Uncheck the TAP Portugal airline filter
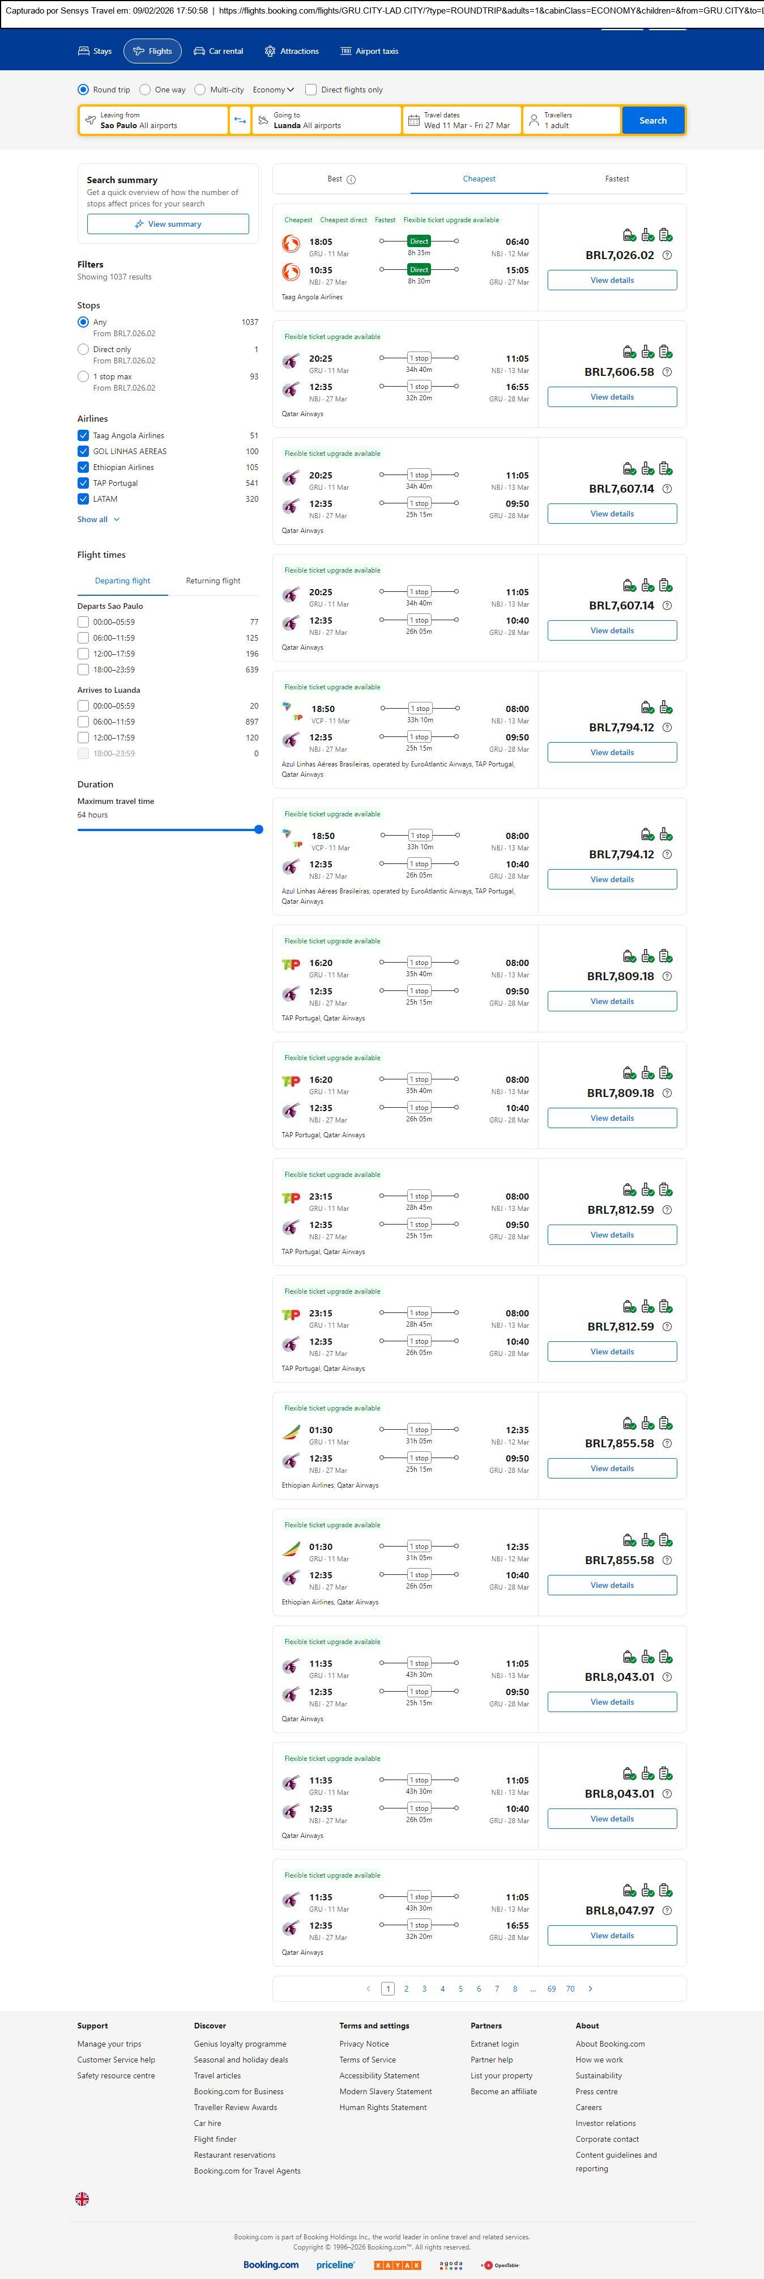Screen dimensions: 764x2279 point(83,483)
